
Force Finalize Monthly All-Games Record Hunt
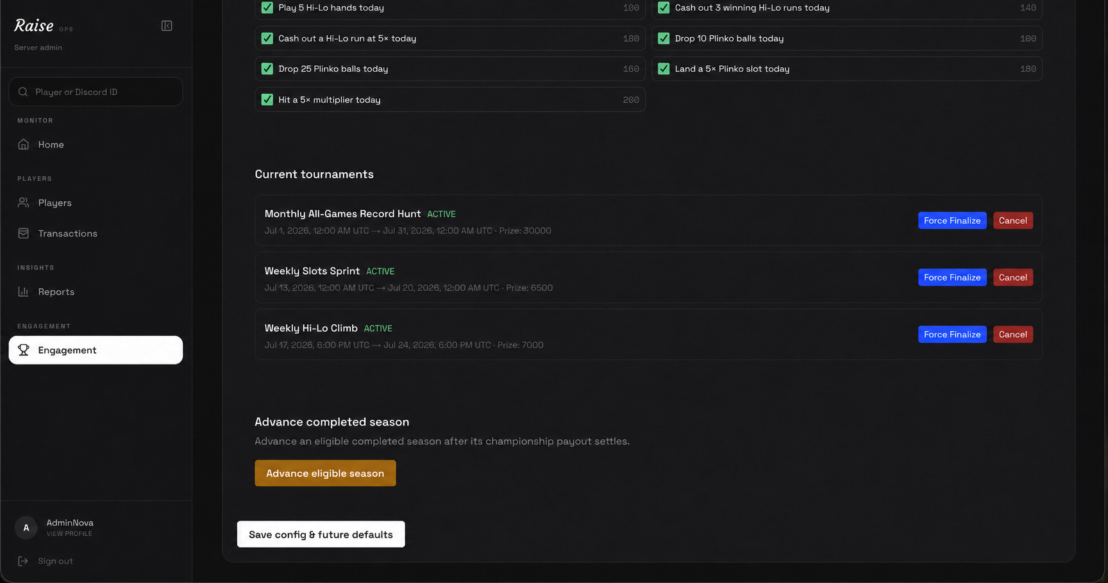(952, 220)
